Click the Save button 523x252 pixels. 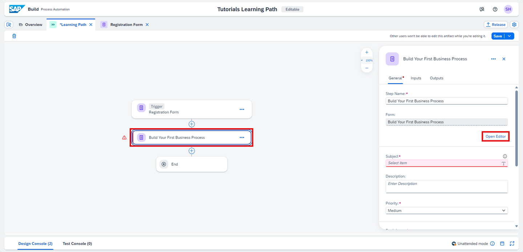[x=498, y=36]
